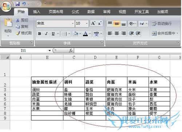Open the 视图 tab
This screenshot has width=182, height=132.
(122, 12)
